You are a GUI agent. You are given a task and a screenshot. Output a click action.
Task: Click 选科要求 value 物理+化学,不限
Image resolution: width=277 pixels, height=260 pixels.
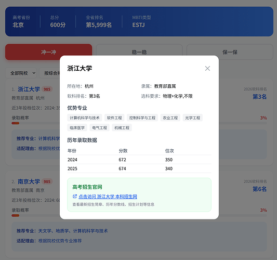tap(178, 96)
